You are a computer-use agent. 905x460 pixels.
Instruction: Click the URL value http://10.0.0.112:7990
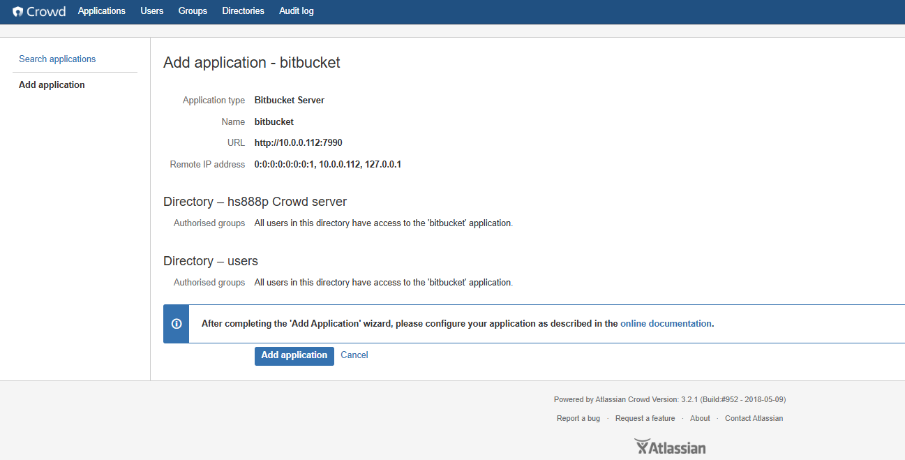(x=298, y=143)
